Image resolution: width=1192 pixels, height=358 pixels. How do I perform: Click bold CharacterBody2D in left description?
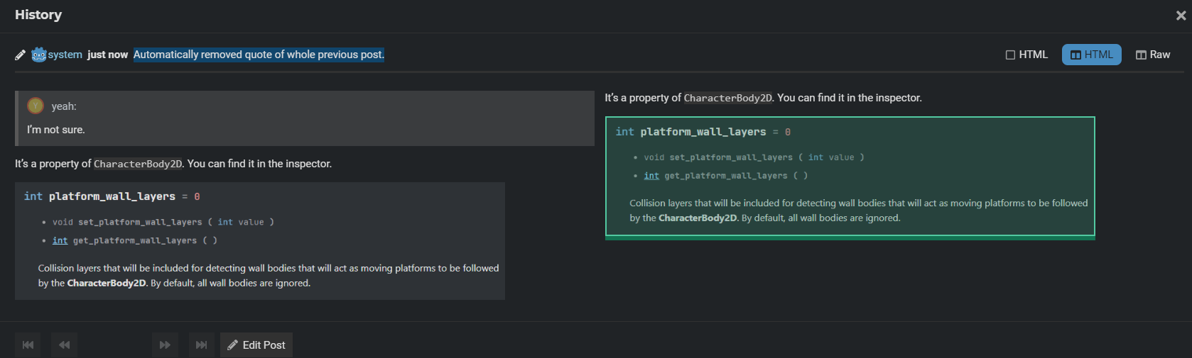coord(107,283)
